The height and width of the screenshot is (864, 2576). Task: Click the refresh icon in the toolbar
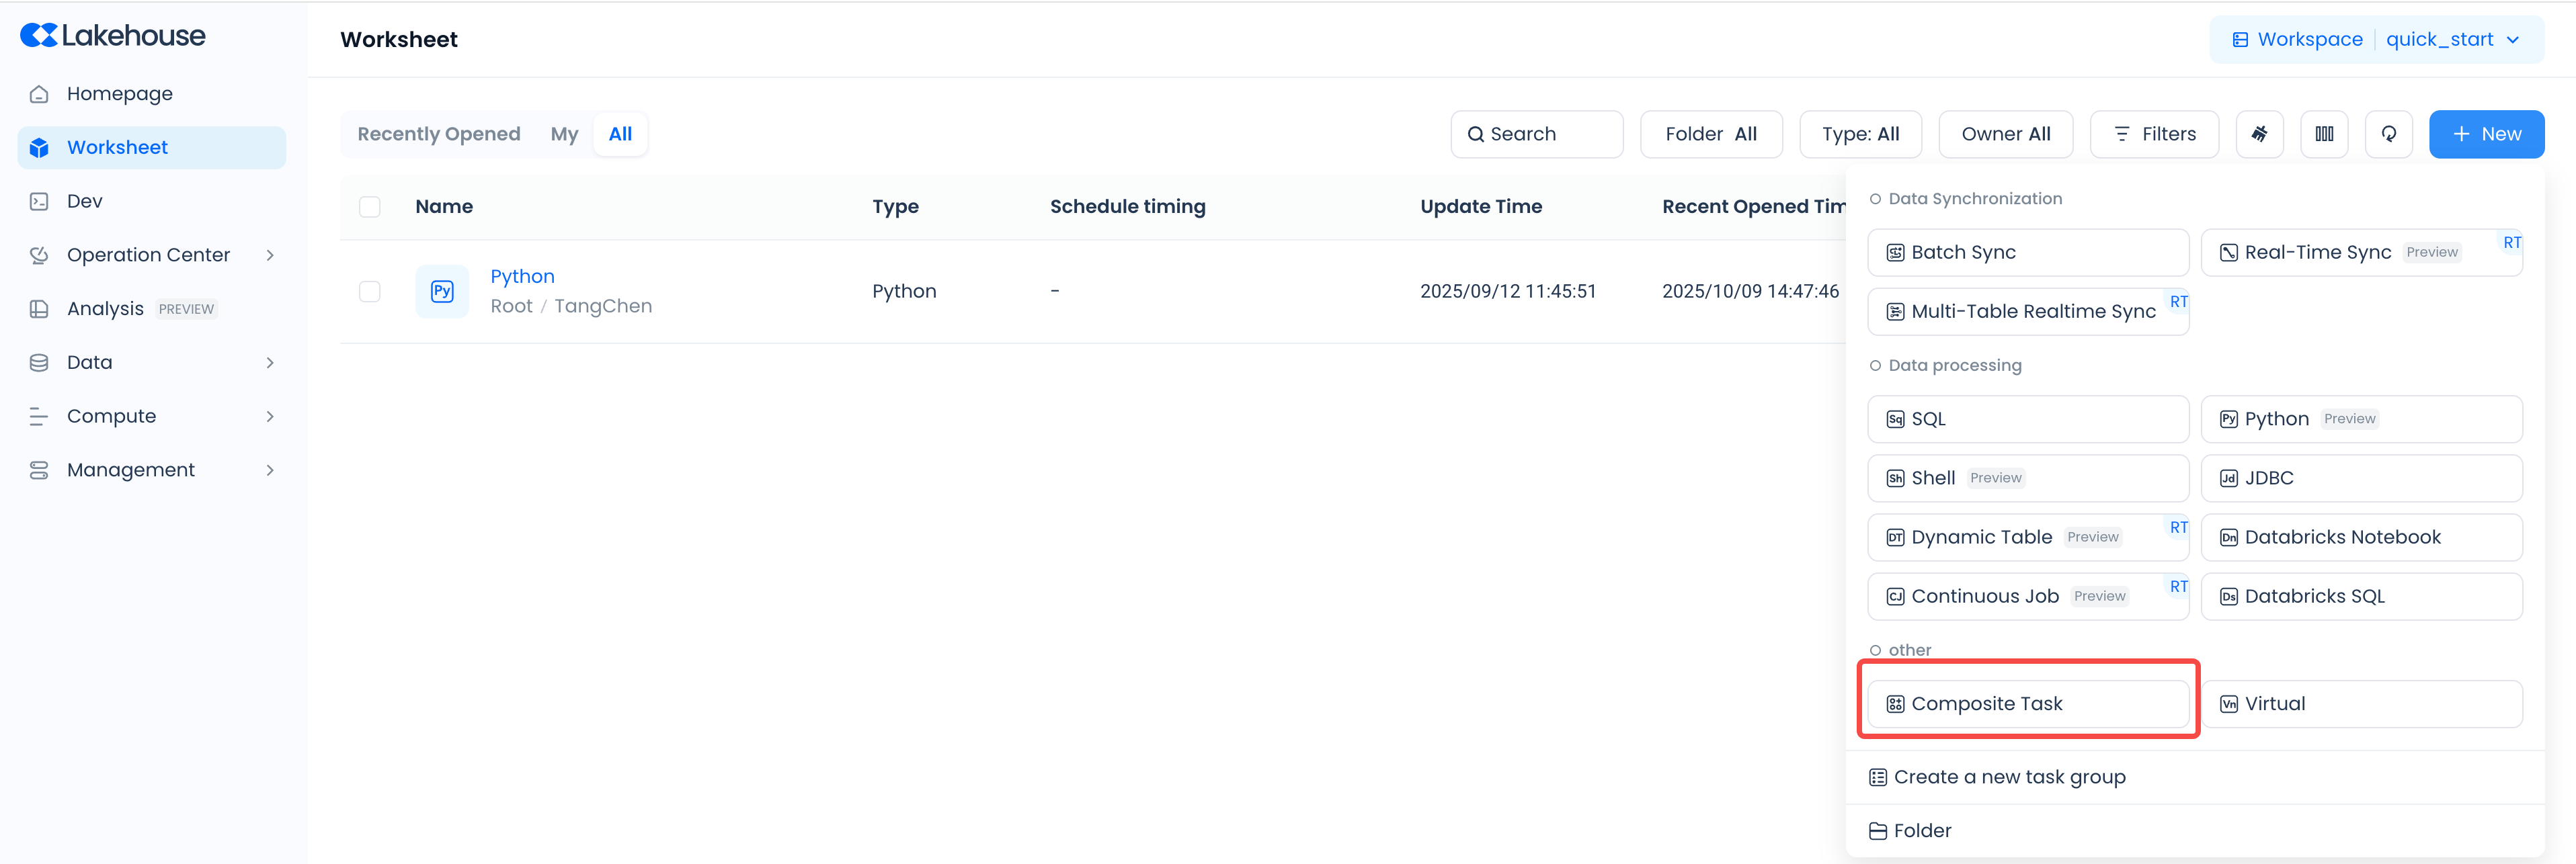pos(2388,134)
